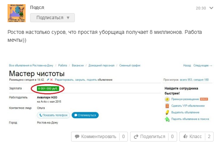Viewport: 223px width, 146px height.
Task: Click the на Avito с мая 2015 text
Action: point(49,102)
